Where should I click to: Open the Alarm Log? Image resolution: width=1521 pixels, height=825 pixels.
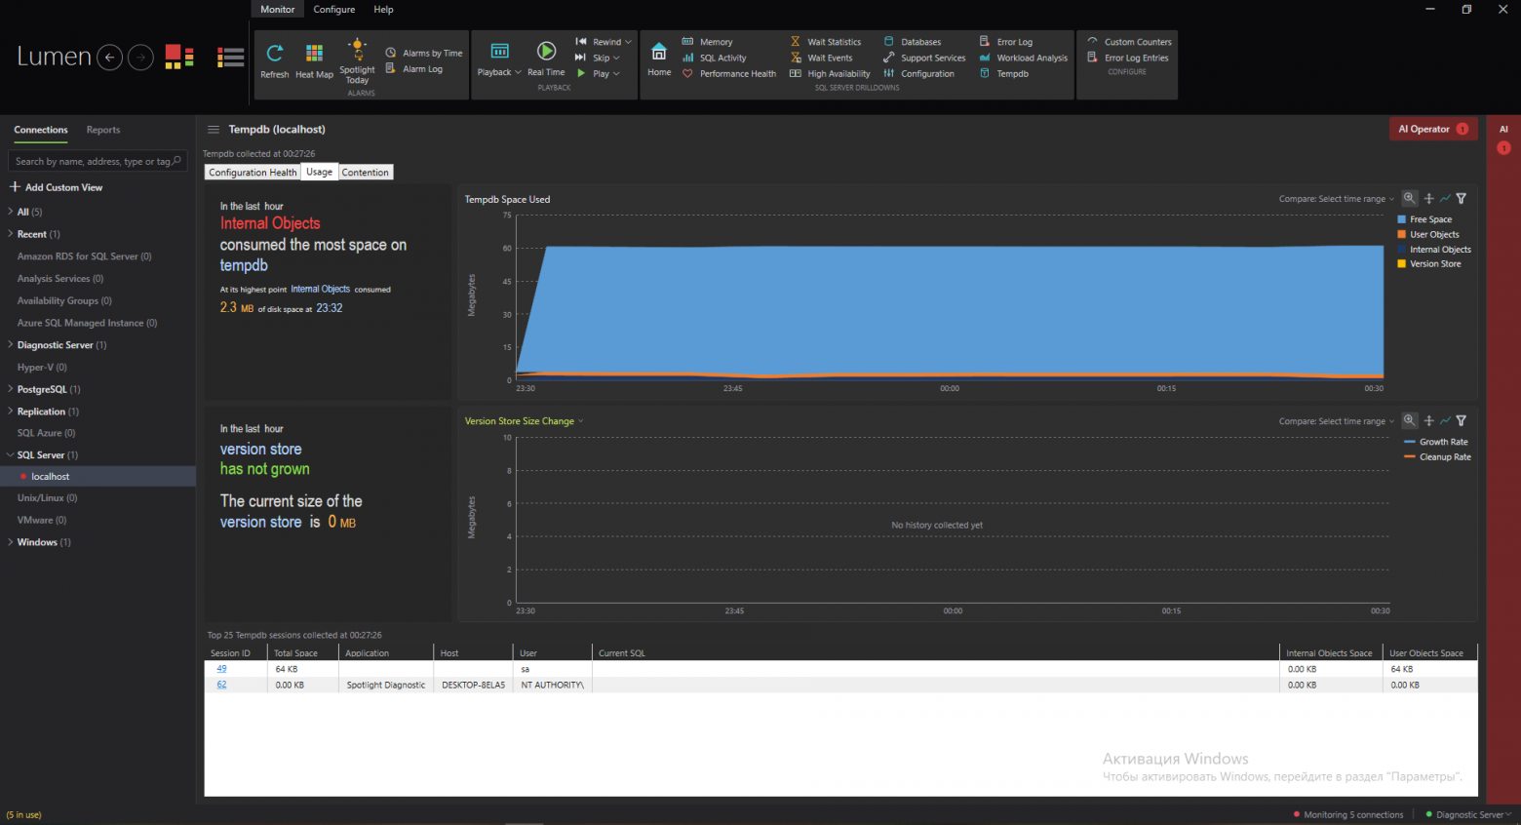coord(414,68)
